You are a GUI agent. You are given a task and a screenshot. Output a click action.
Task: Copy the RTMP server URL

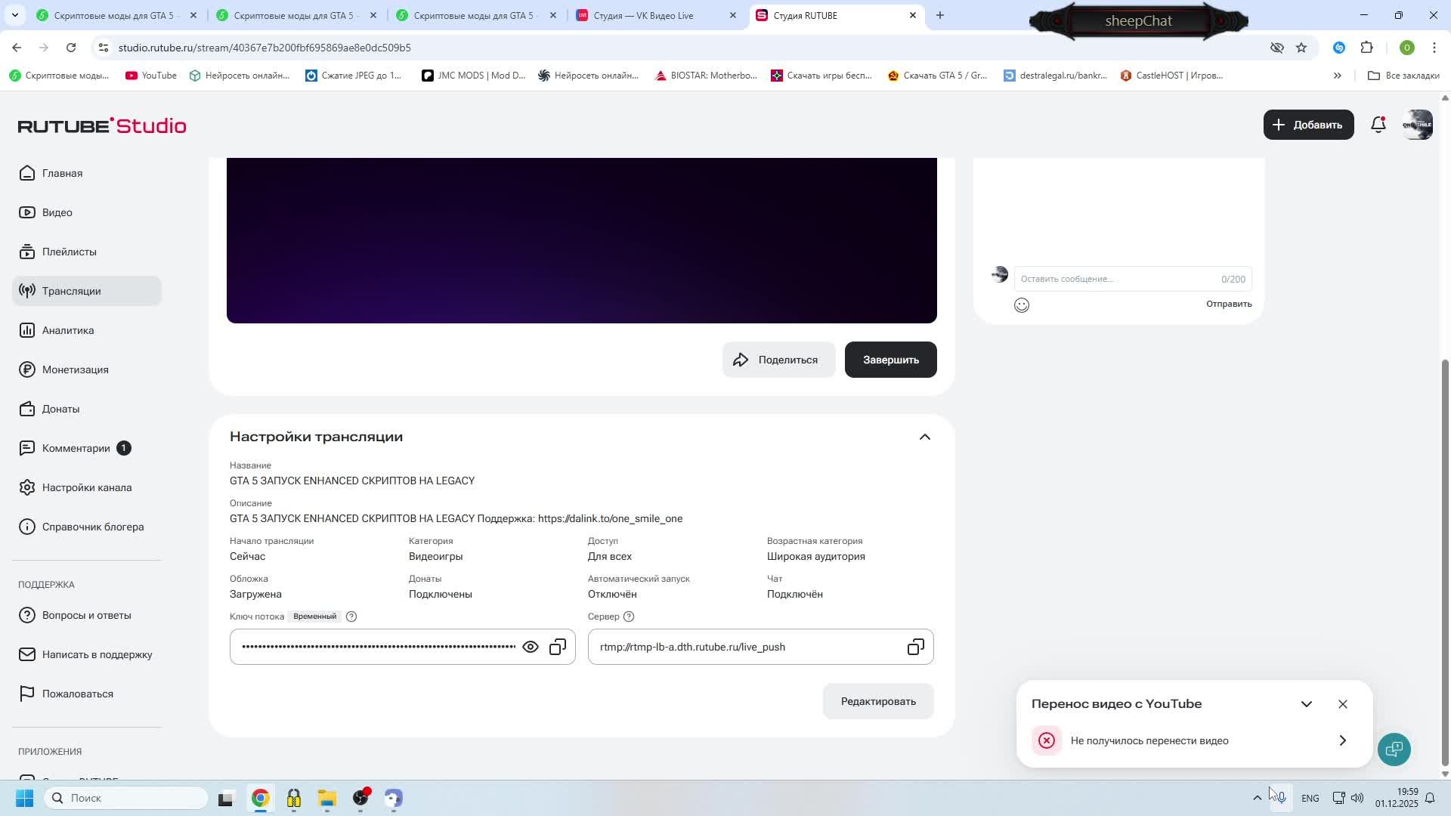[x=915, y=648]
